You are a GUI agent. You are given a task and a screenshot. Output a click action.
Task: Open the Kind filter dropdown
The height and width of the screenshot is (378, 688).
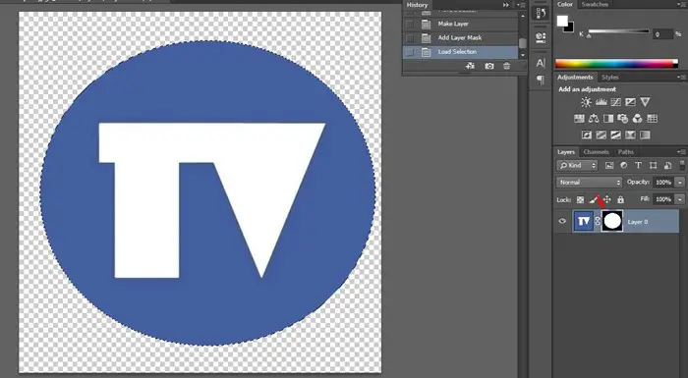577,165
